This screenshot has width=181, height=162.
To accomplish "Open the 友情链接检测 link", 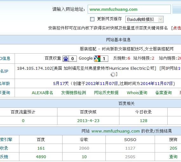I will tap(74, 93).
